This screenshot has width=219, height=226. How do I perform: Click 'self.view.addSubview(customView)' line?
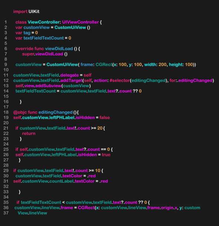53,86
